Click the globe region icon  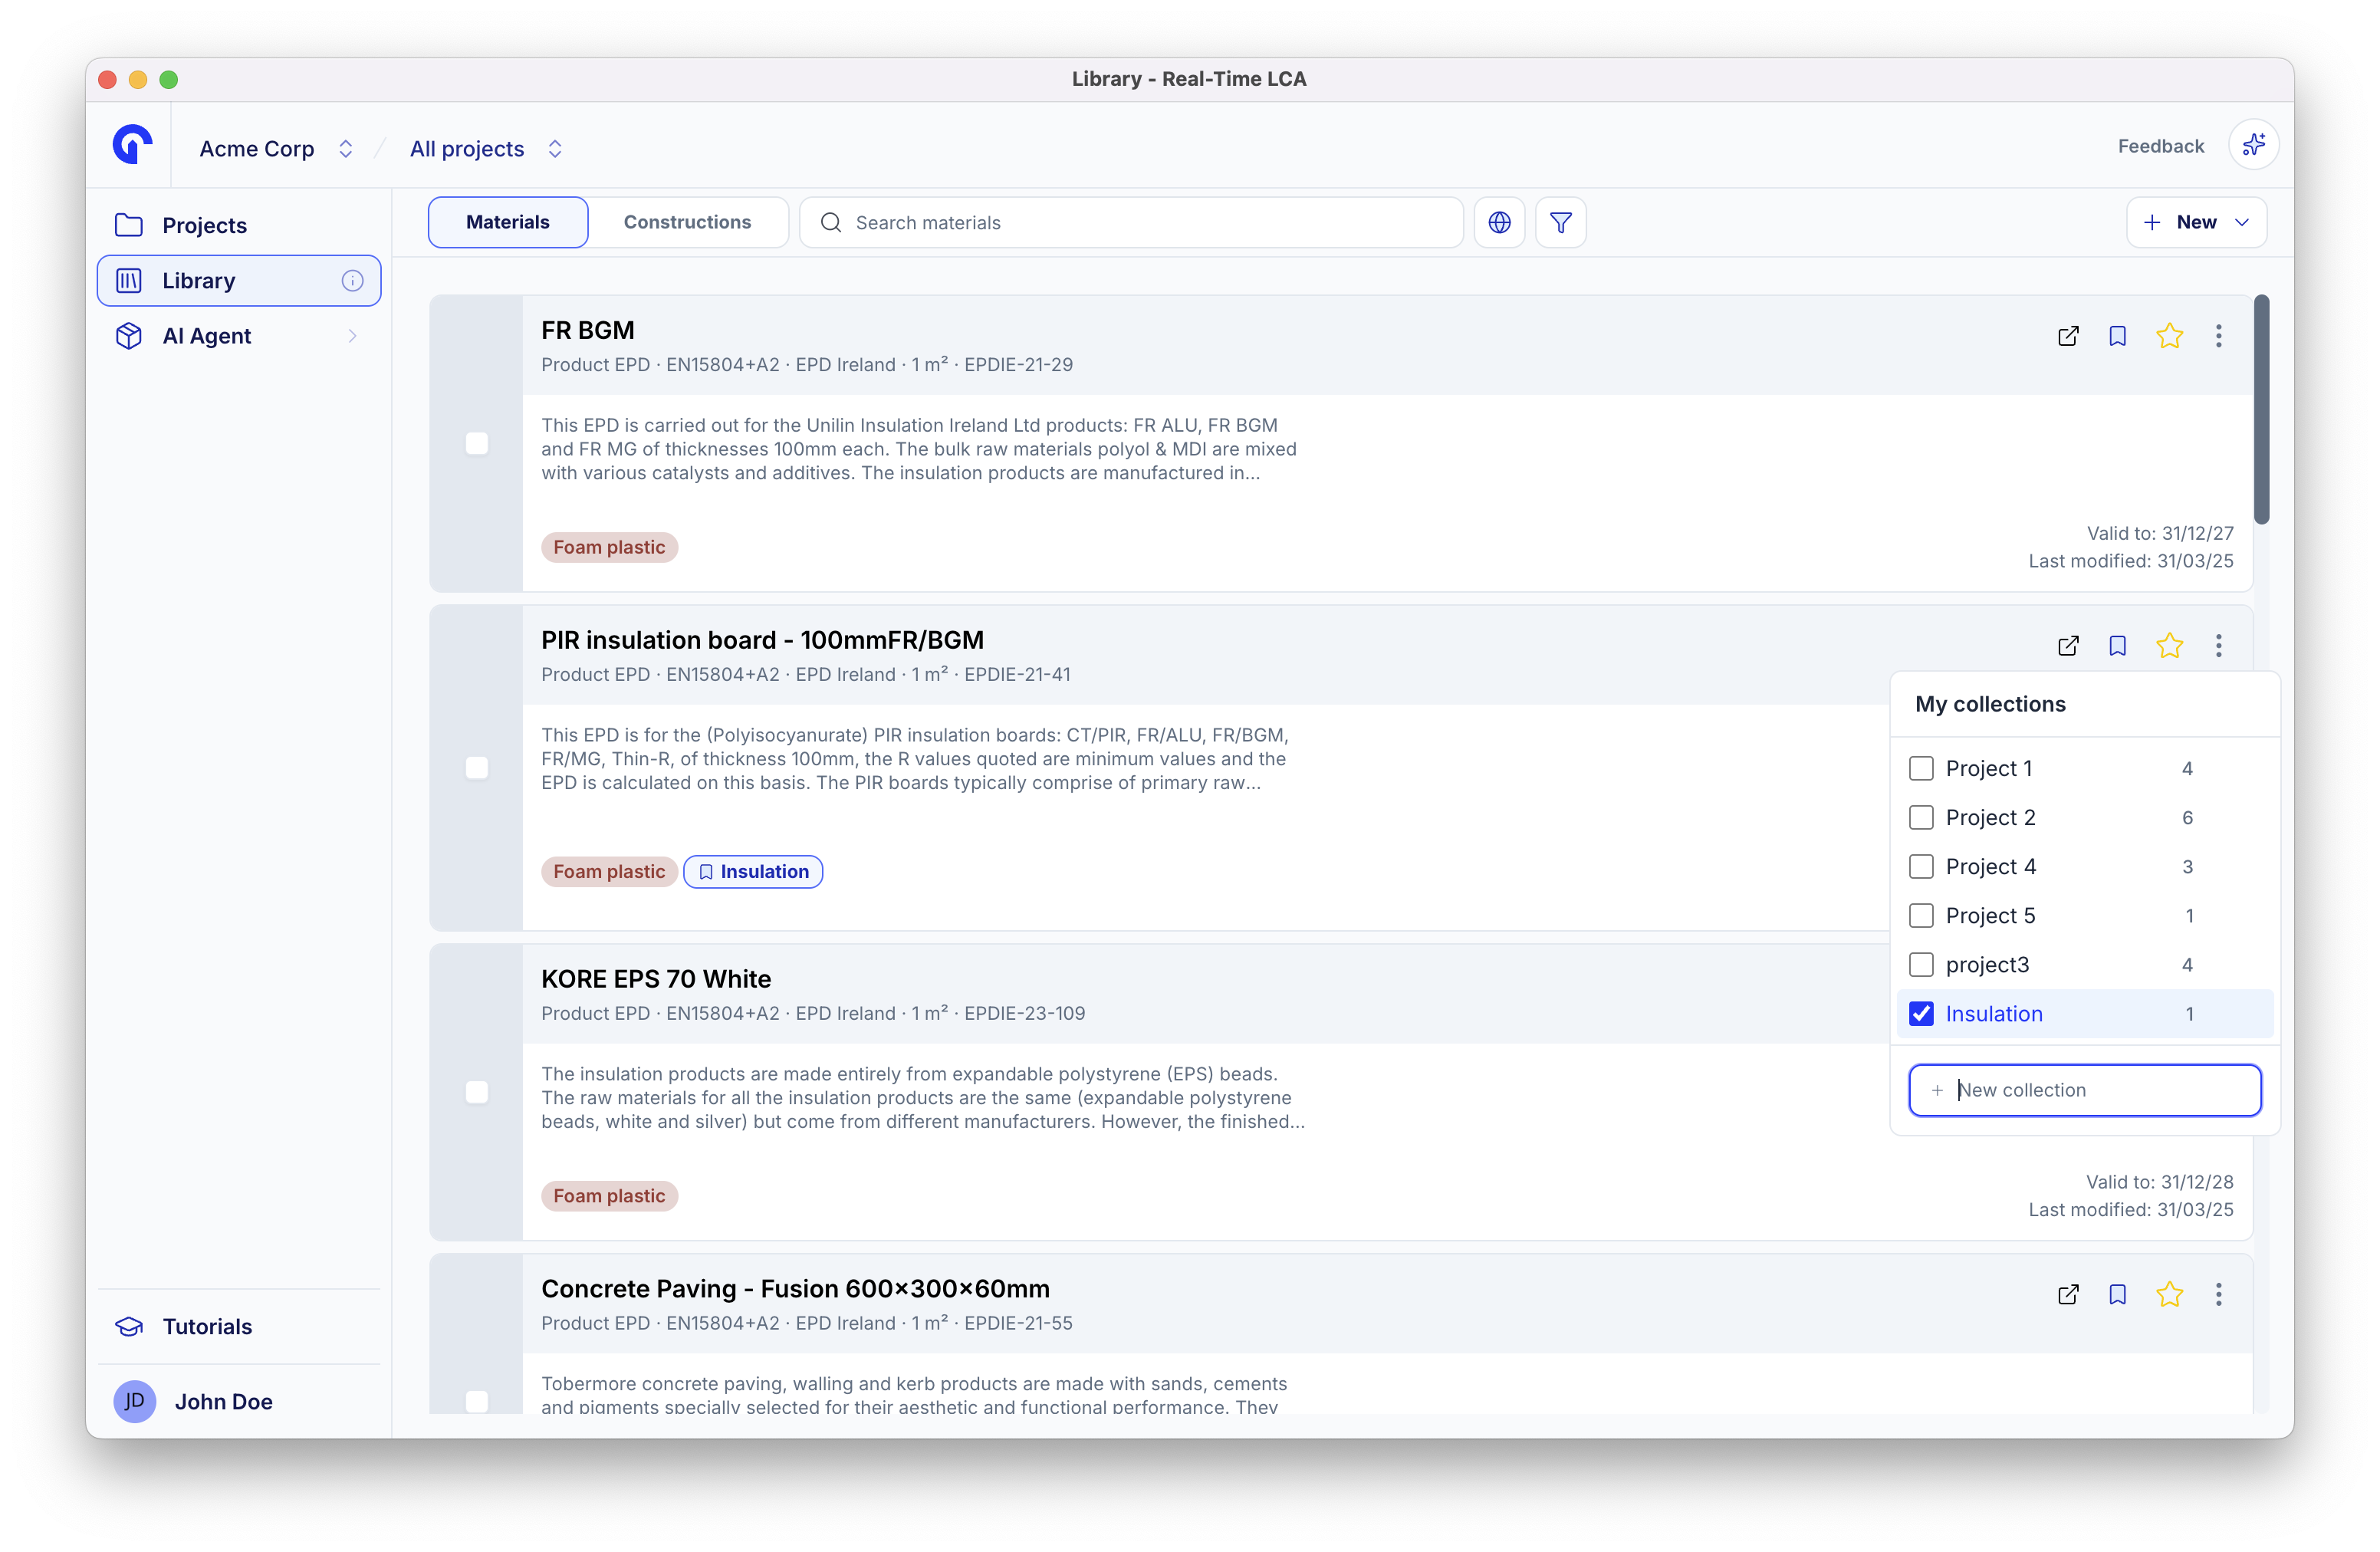[1499, 222]
